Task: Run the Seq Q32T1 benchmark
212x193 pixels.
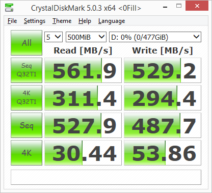Action: 26,70
